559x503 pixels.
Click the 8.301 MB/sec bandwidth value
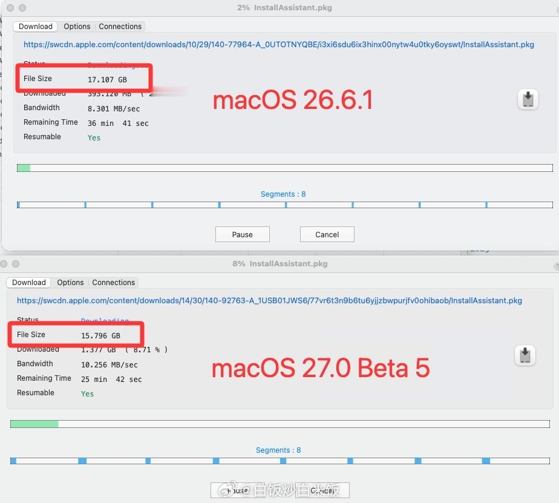pos(114,109)
